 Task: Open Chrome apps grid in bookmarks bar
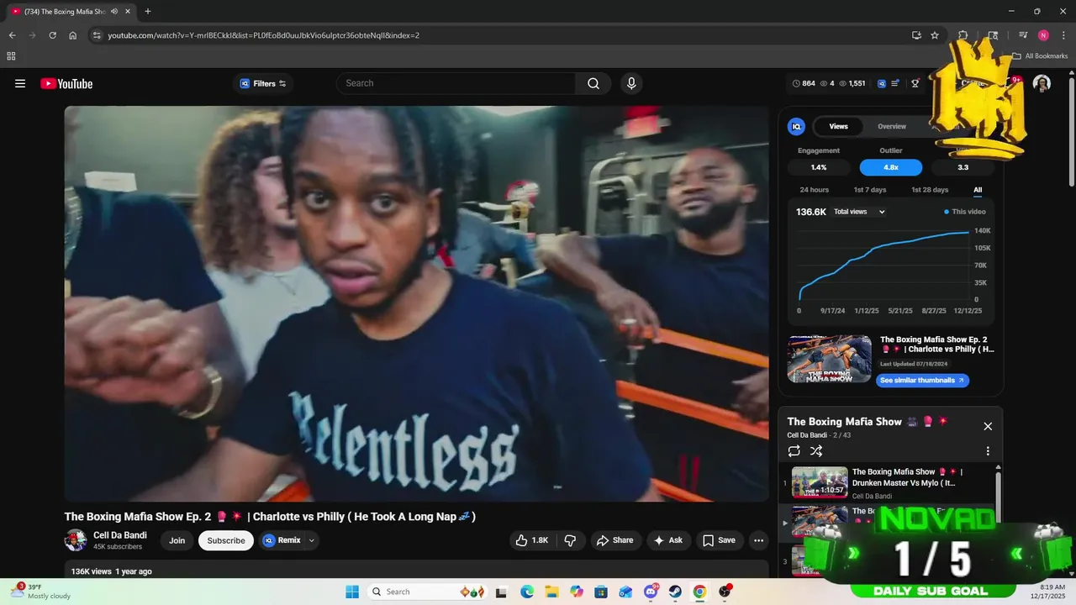click(x=11, y=56)
